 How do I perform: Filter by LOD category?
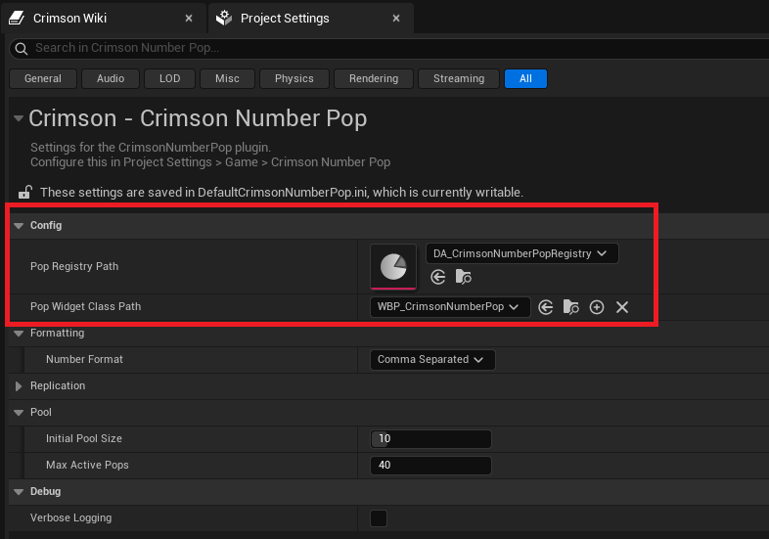169,78
